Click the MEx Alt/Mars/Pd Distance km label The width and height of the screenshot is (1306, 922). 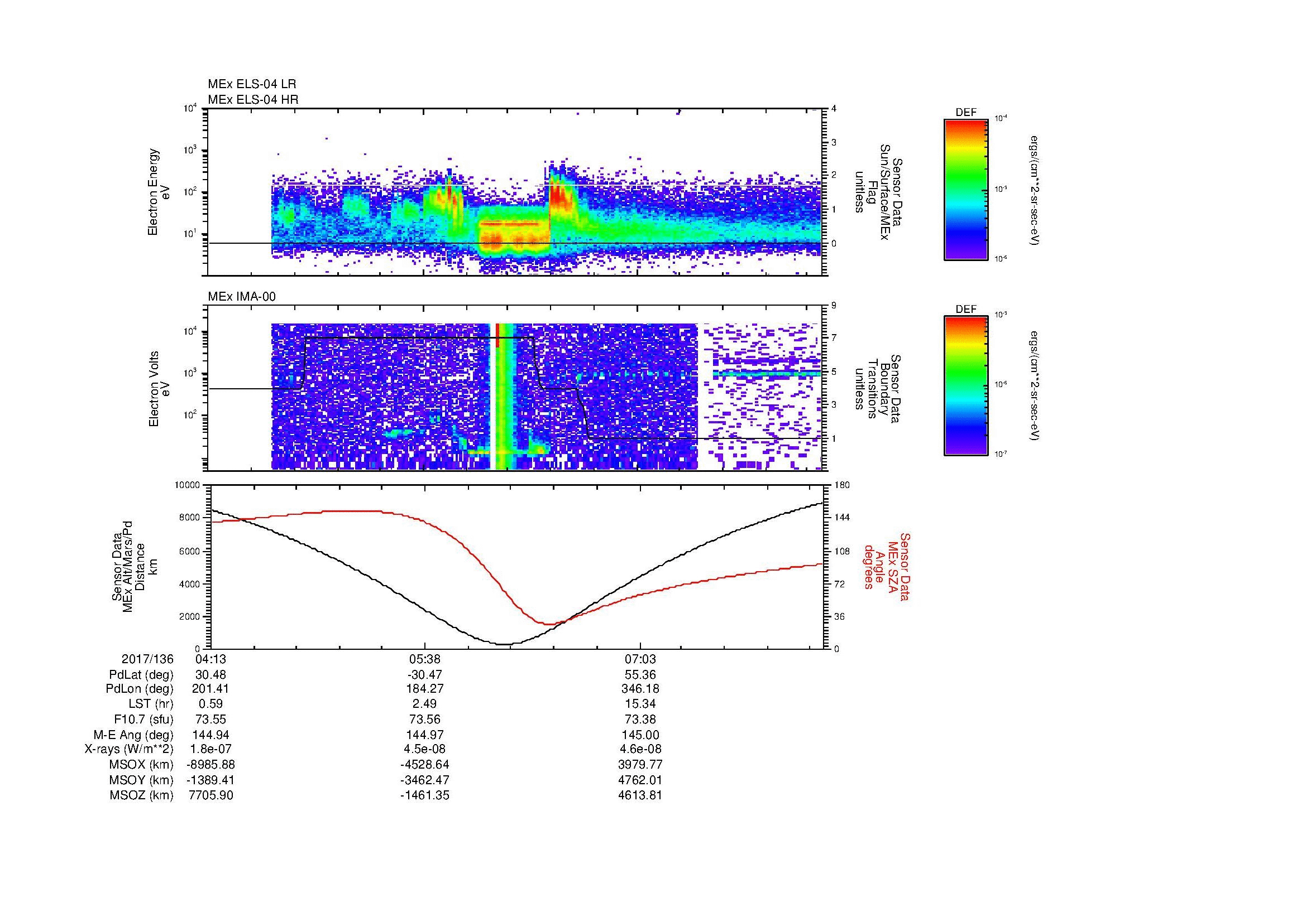click(x=133, y=566)
